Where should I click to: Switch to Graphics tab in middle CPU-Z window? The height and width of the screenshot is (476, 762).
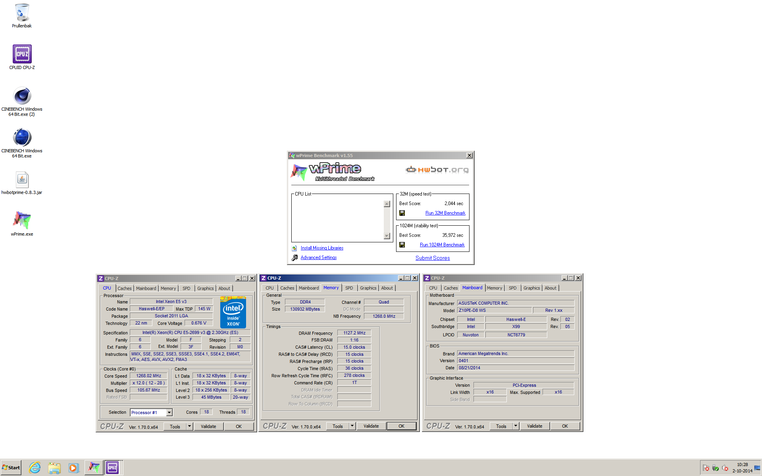pyautogui.click(x=368, y=288)
